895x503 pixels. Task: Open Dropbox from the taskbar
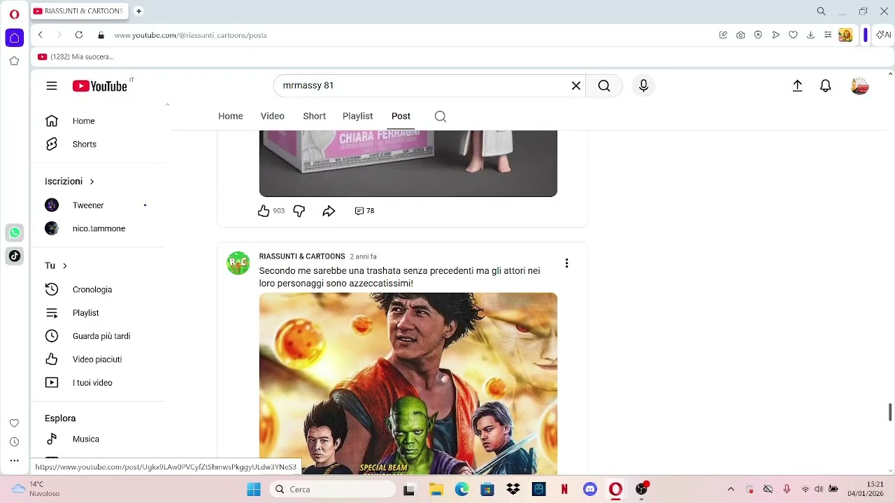tap(513, 490)
